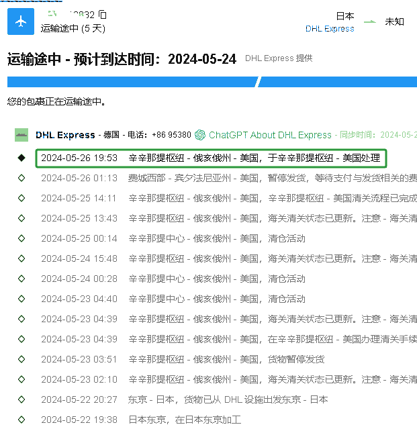Click the DHL Express carrier name
Screen dimensions: 417x433
tap(65, 135)
